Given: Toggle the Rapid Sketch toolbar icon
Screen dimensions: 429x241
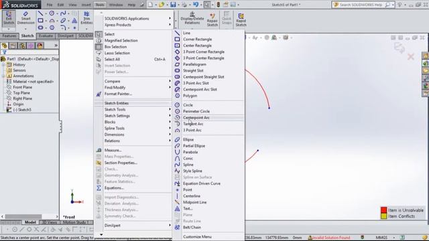Looking at the screenshot, I should coord(241,19).
